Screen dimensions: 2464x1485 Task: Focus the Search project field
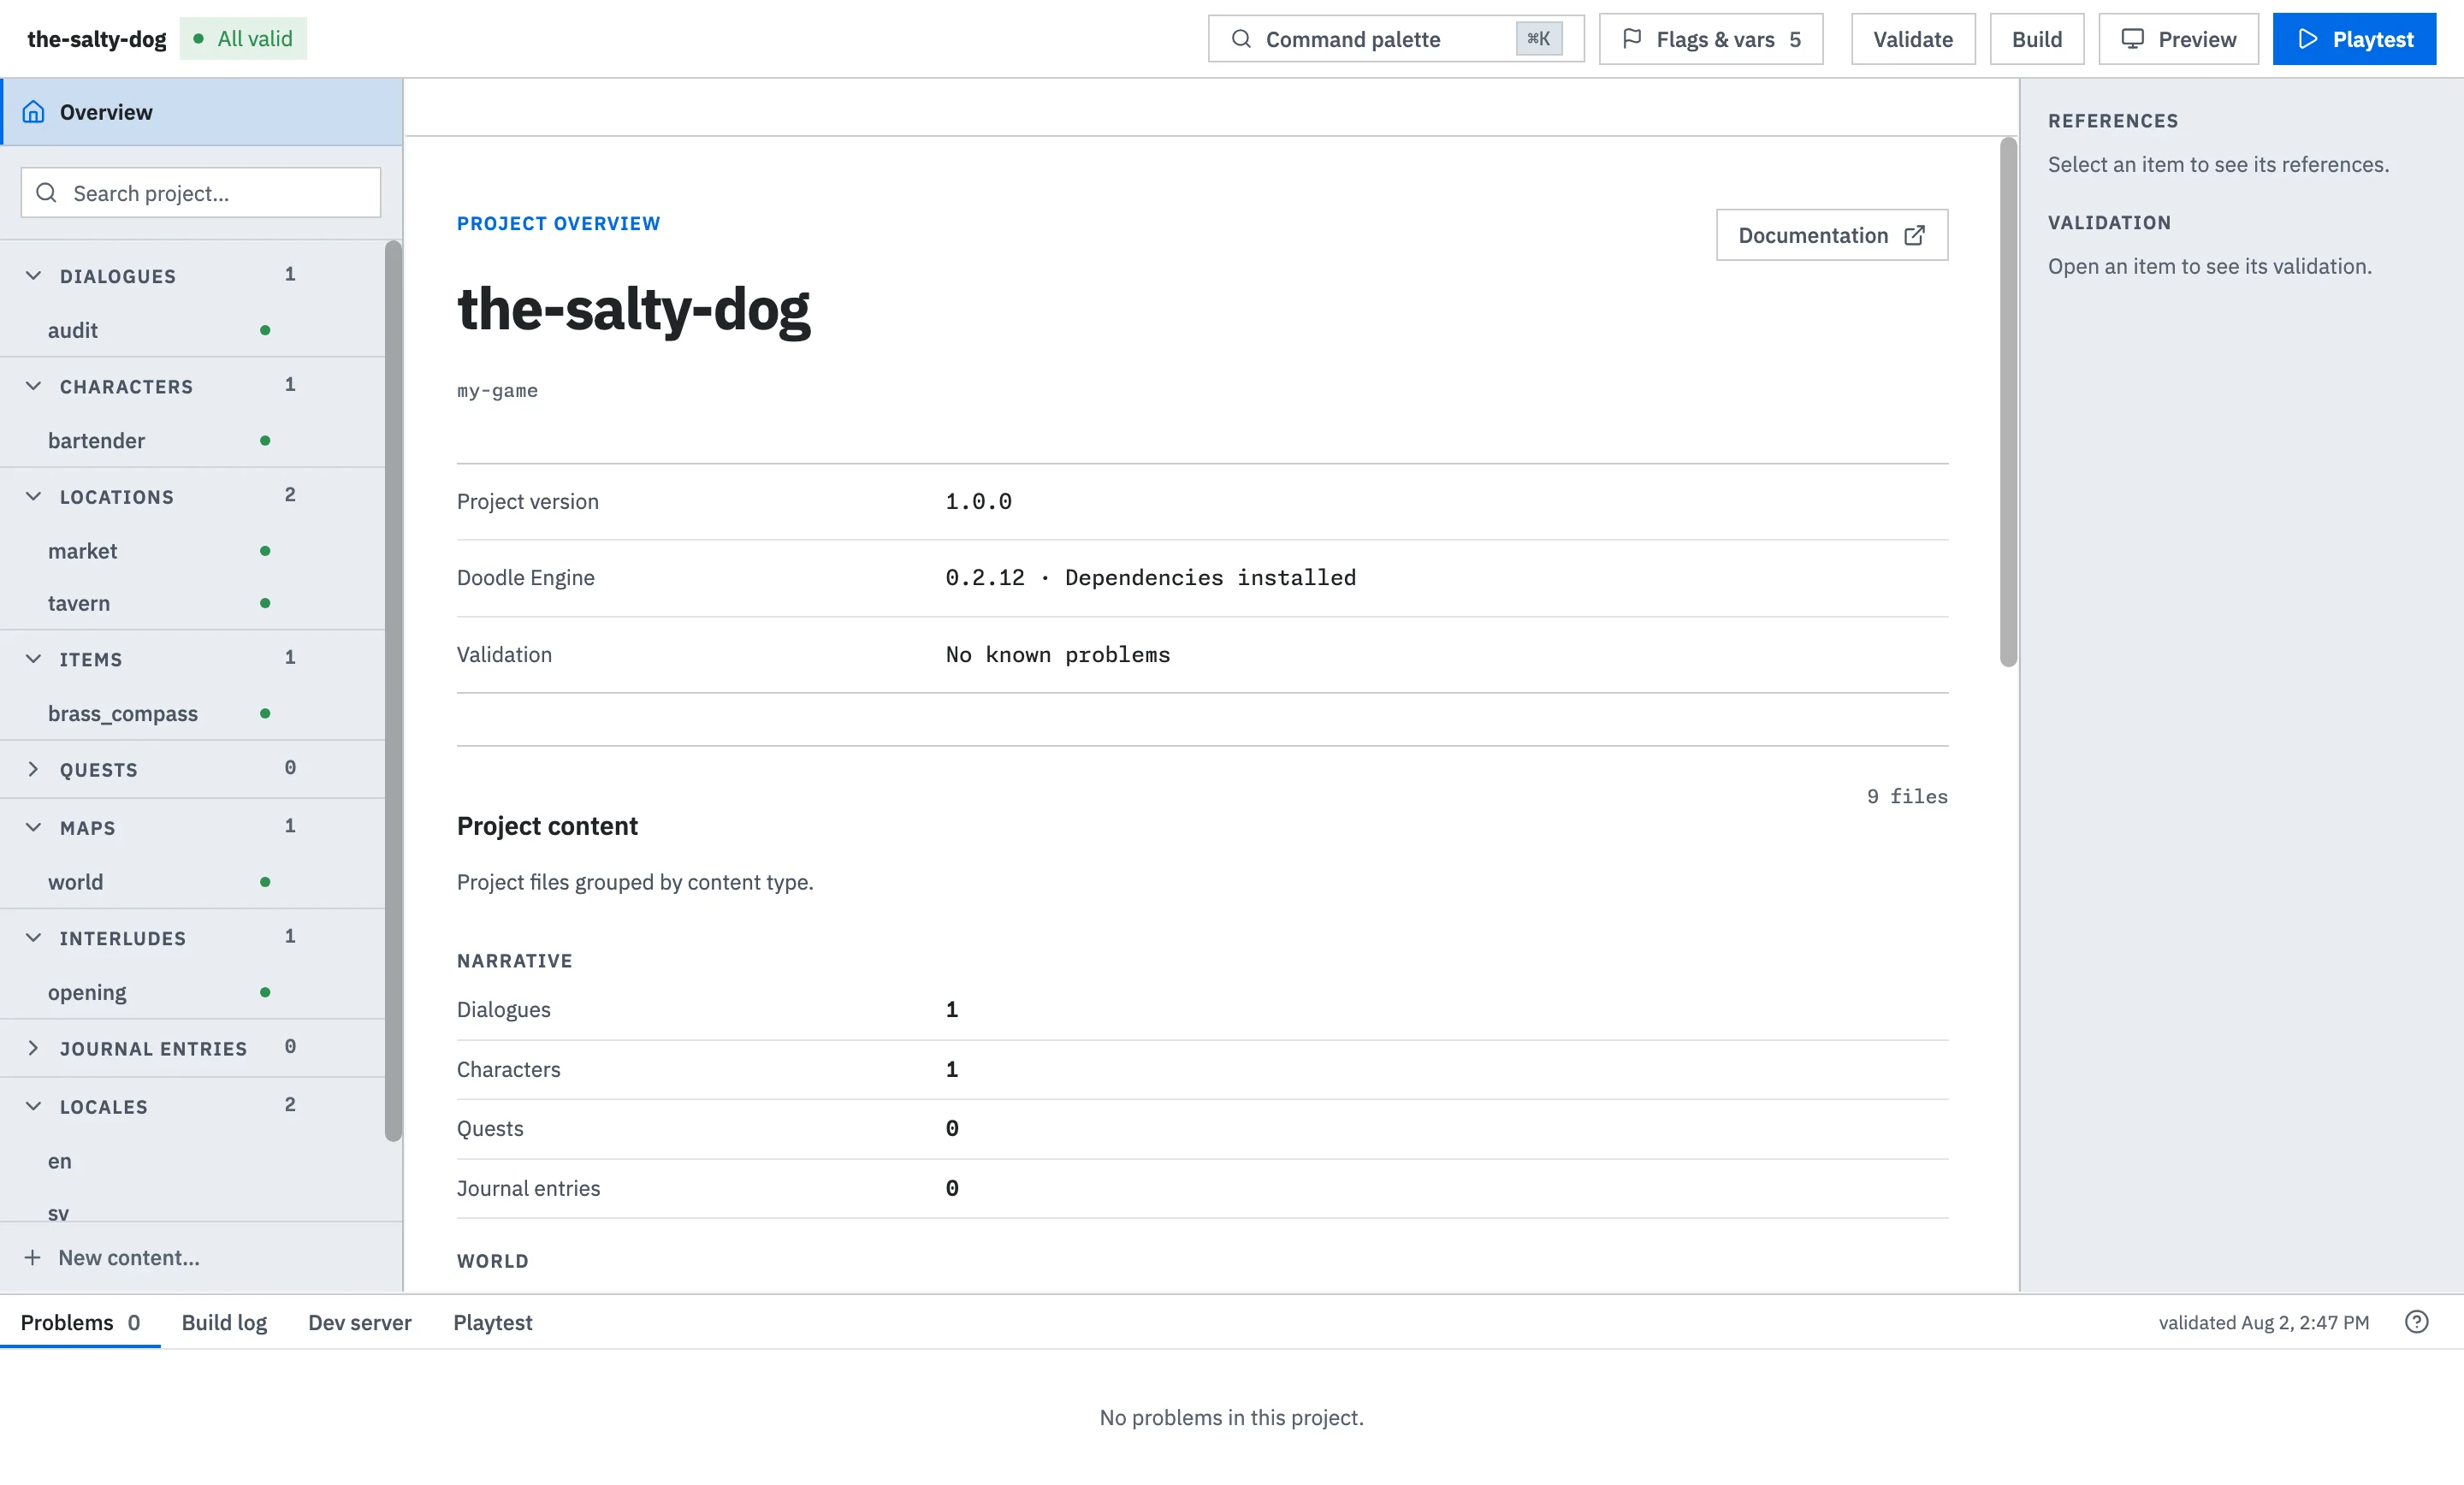(201, 193)
